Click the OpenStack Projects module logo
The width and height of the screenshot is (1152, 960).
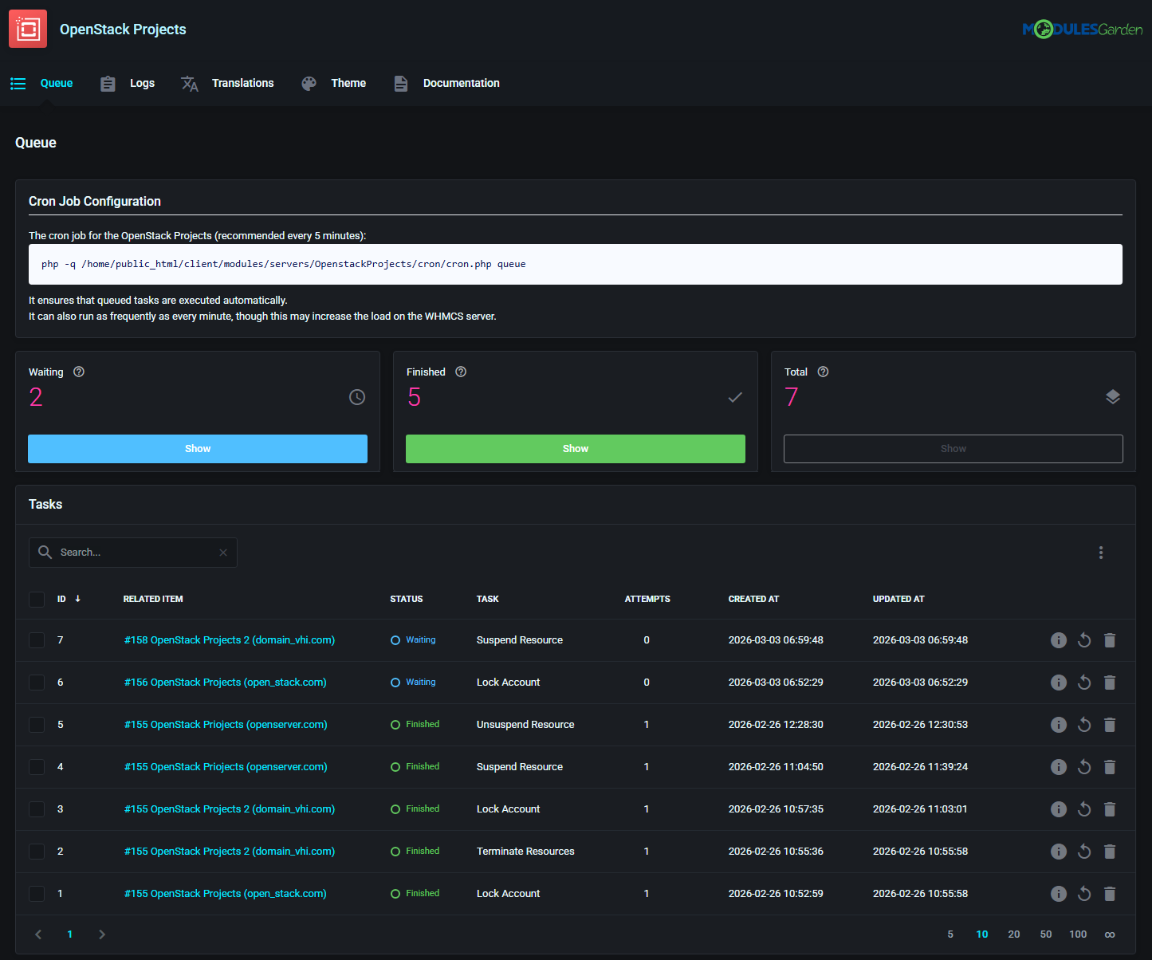[x=28, y=29]
